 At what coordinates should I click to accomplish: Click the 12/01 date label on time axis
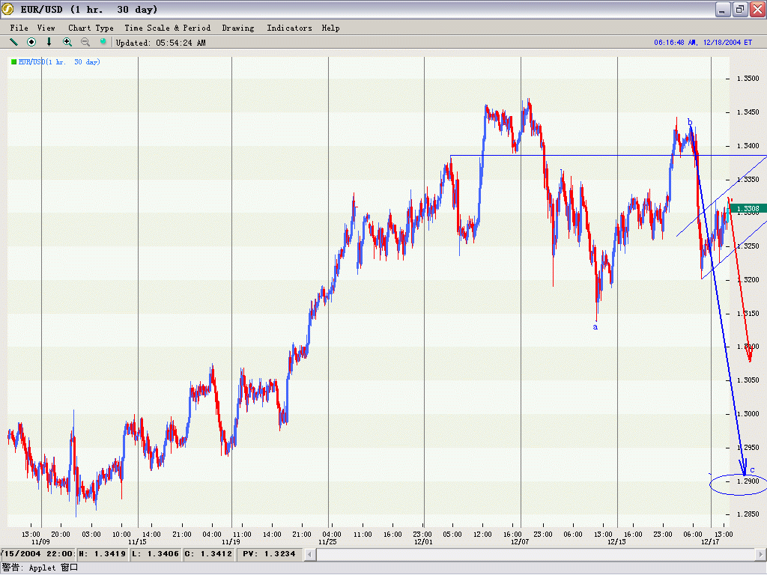coord(423,542)
